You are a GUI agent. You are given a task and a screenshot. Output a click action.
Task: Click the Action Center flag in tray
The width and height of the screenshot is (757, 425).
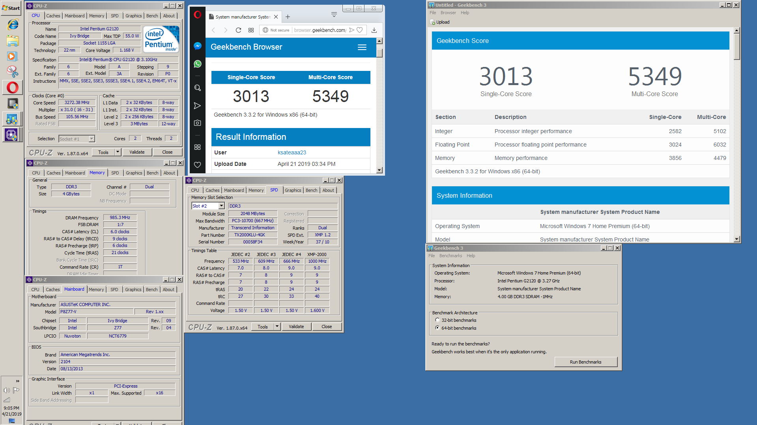[x=16, y=390]
